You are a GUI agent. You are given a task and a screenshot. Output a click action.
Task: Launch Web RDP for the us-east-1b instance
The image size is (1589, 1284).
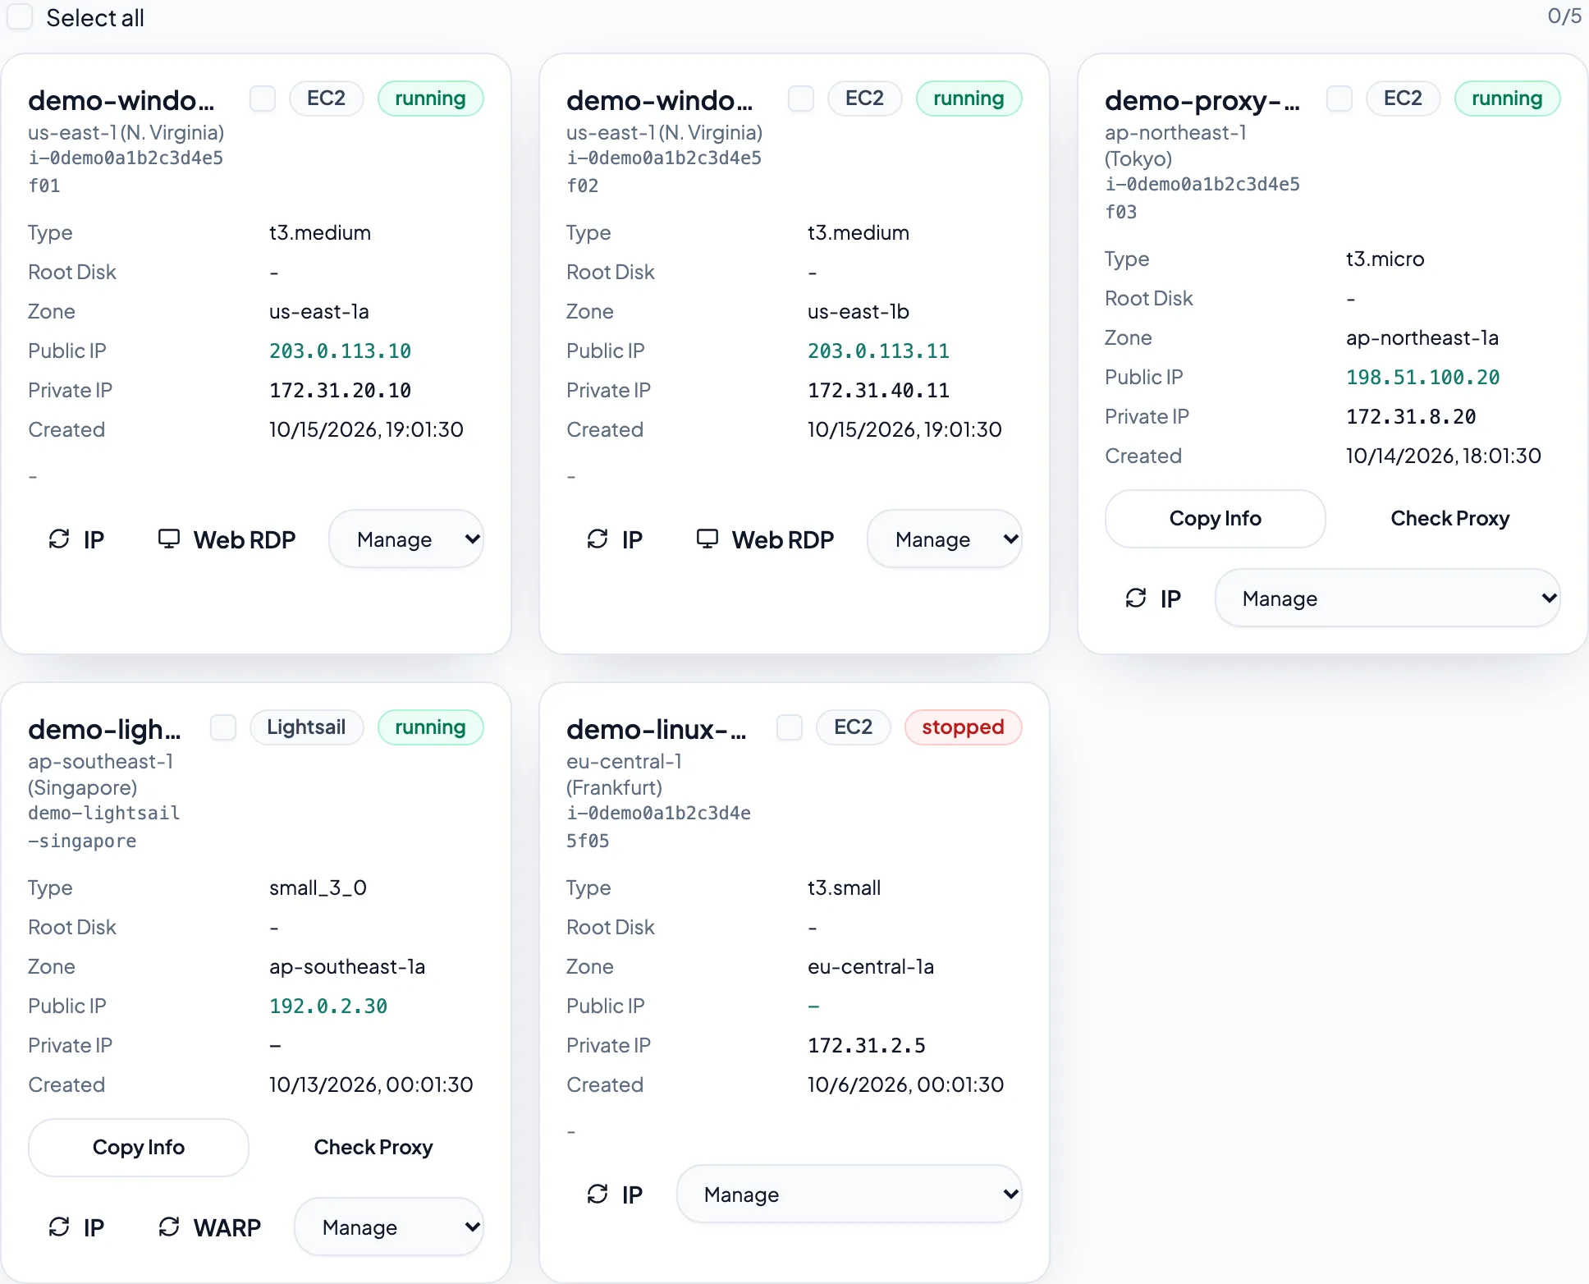pos(765,539)
